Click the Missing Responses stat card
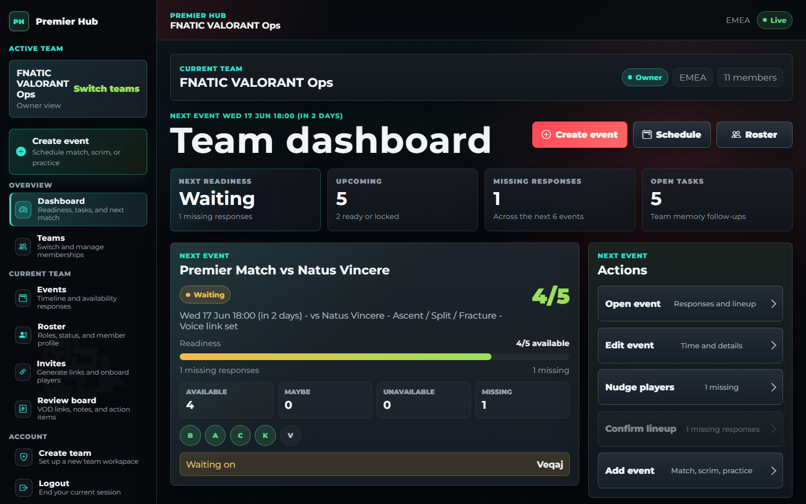The width and height of the screenshot is (806, 504). click(560, 200)
